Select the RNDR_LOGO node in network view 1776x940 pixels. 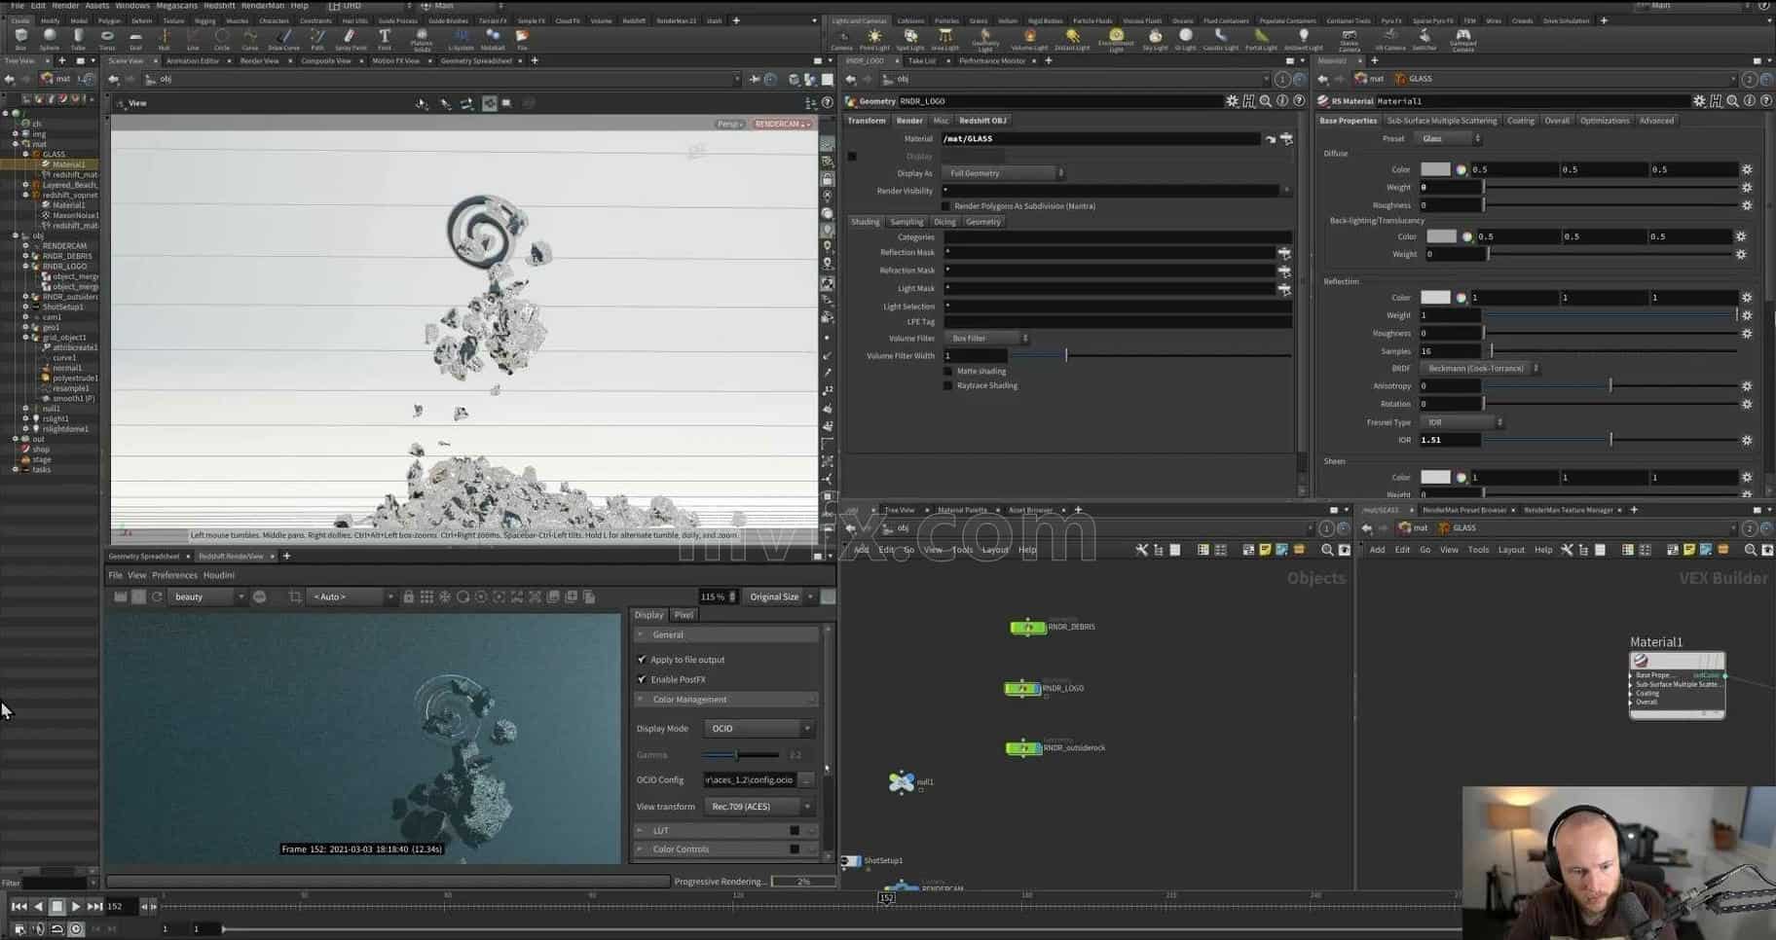pos(1022,688)
